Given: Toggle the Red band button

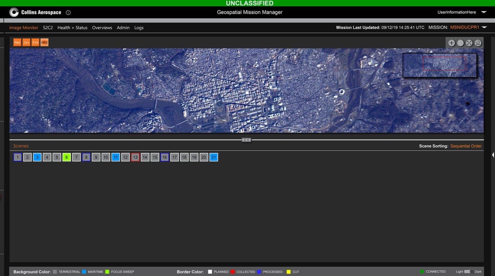Looking at the screenshot, I should [x=17, y=42].
